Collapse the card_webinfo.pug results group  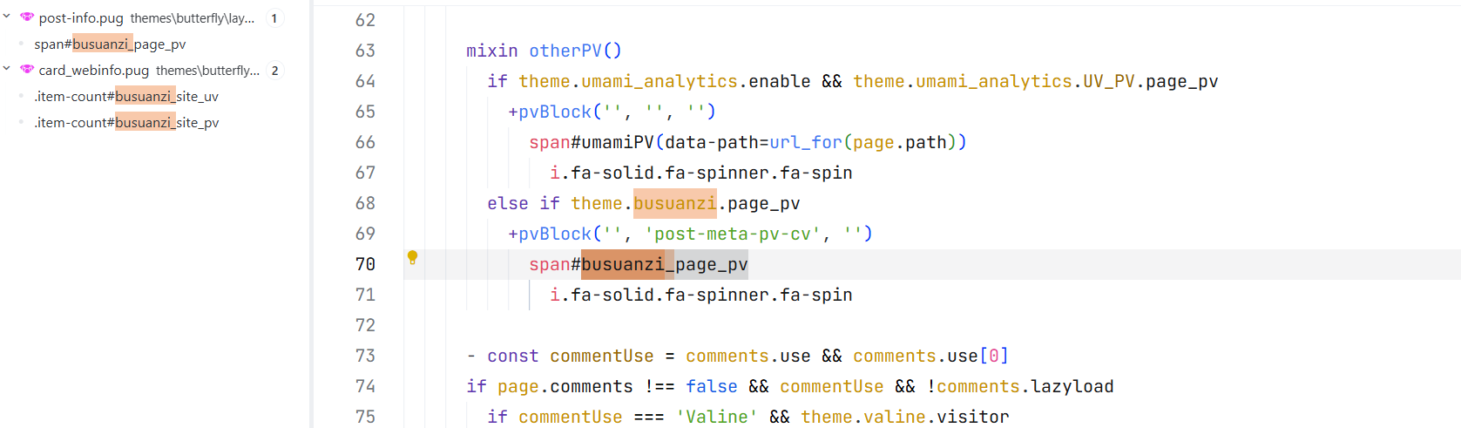point(7,69)
